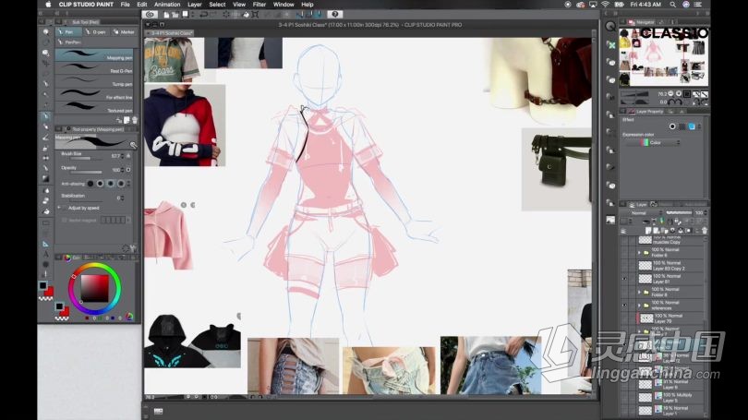748x420 pixels.
Task: Expand the references layer folder
Action: (x=640, y=306)
